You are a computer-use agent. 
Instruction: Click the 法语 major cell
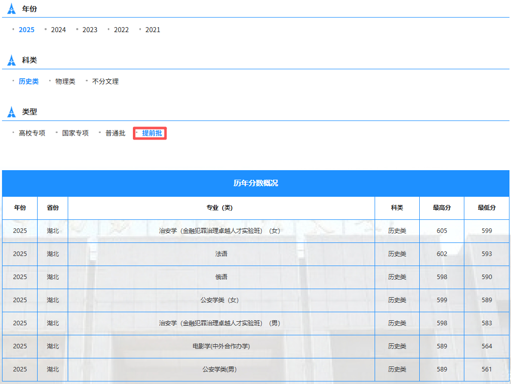click(x=221, y=254)
